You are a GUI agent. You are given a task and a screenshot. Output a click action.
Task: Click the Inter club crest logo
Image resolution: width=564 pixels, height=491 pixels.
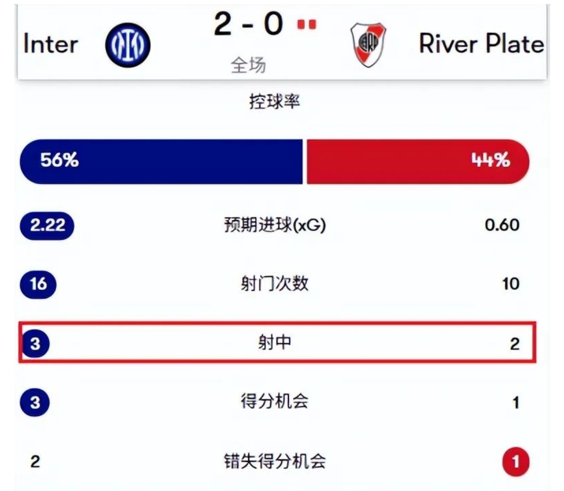coord(128,45)
